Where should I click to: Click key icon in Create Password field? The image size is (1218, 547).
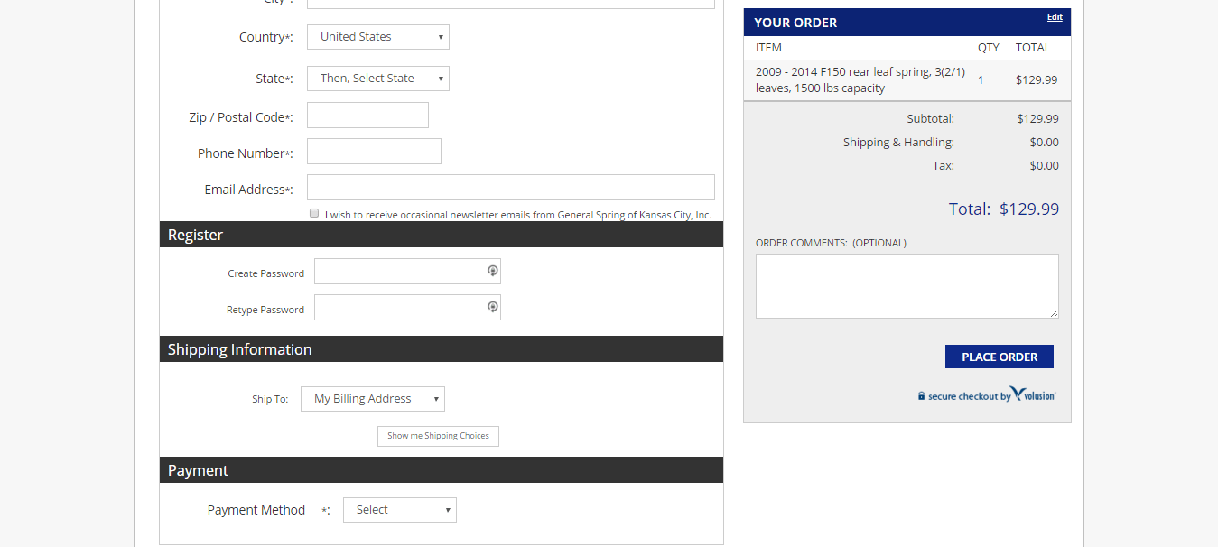[x=493, y=270]
